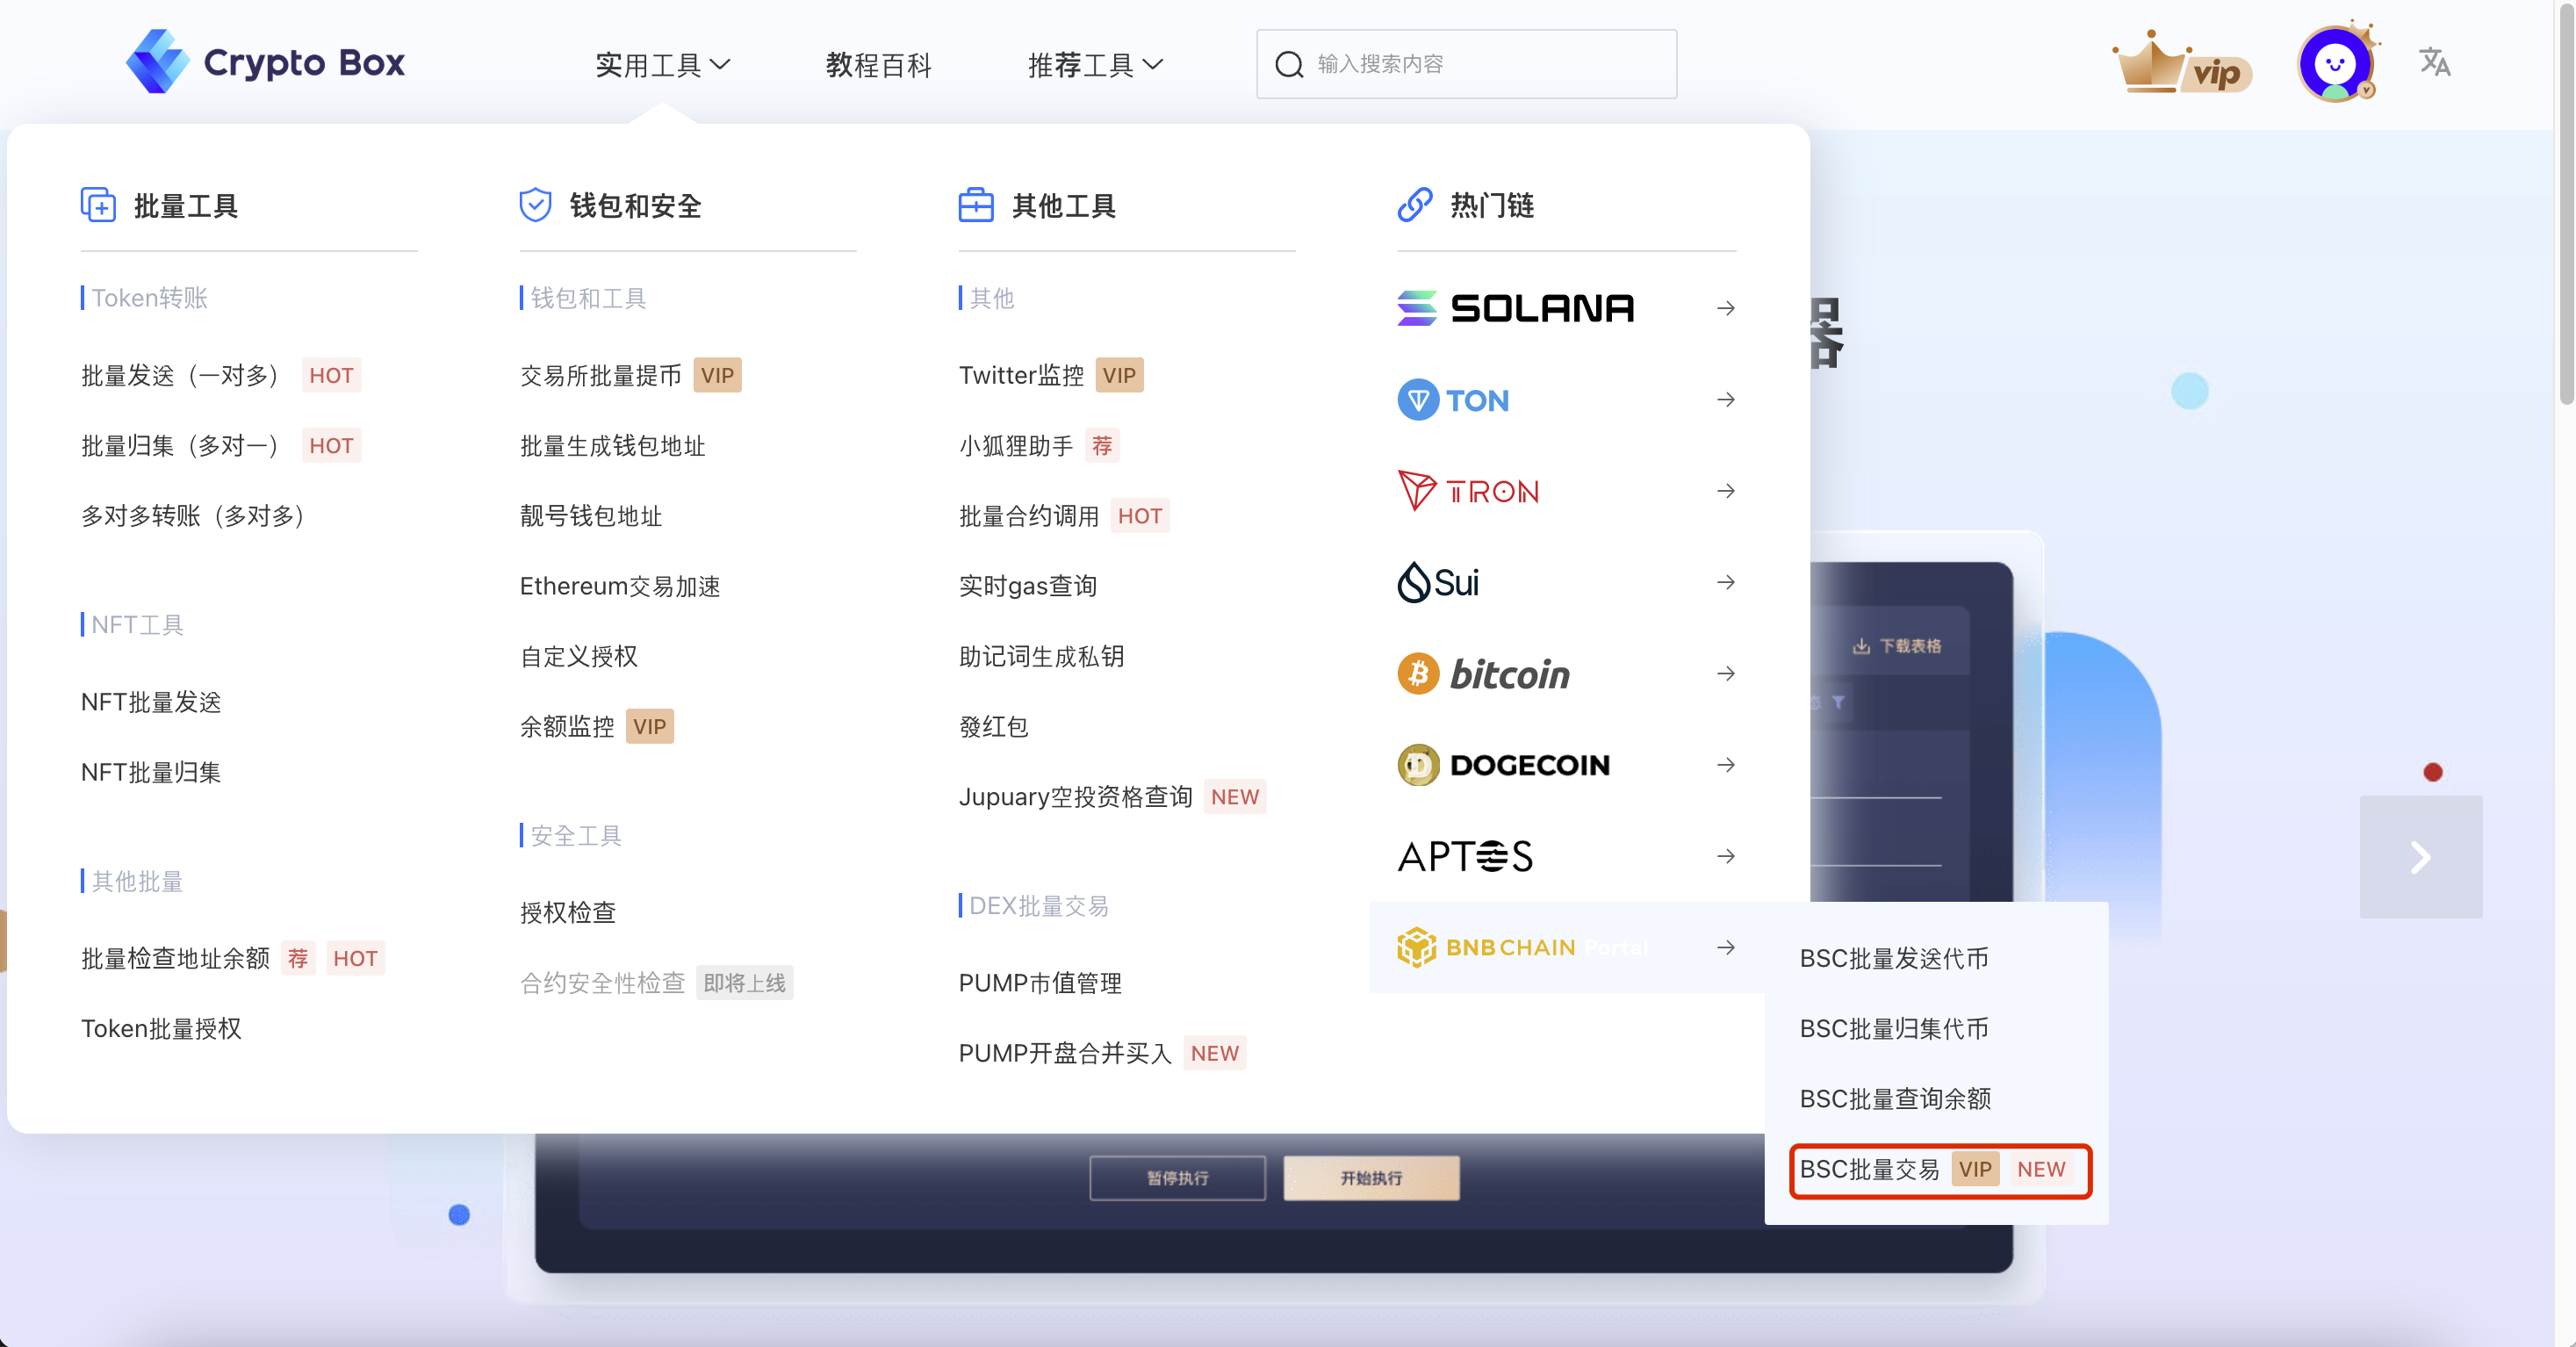
Task: Open NFT批量归集 tool
Action: tap(151, 772)
